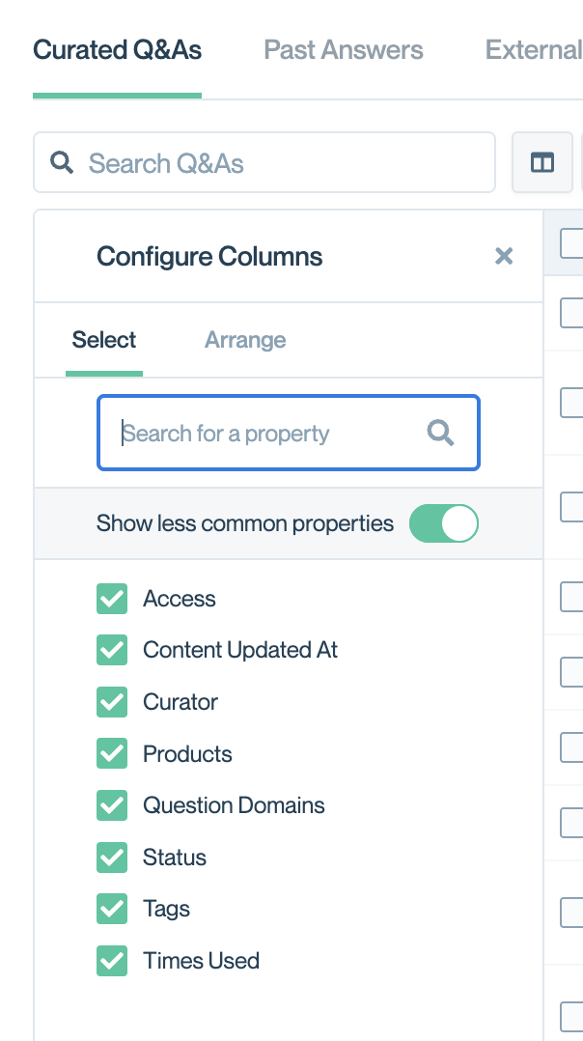Screen dimensions: 583x1041
Task: Toggle Show less common properties switch
Action: point(443,523)
